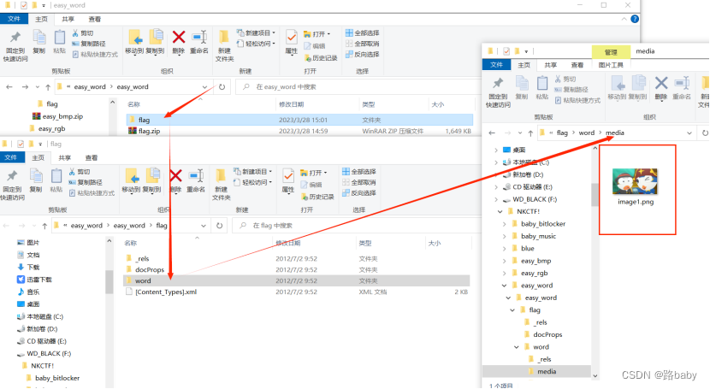Screen dimensions: 710x389
Task: Click the 粘贴 icon in easy_word window ribbon
Action: [60, 38]
